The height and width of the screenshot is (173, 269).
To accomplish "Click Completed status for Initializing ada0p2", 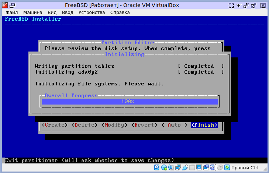I will click(x=201, y=72).
